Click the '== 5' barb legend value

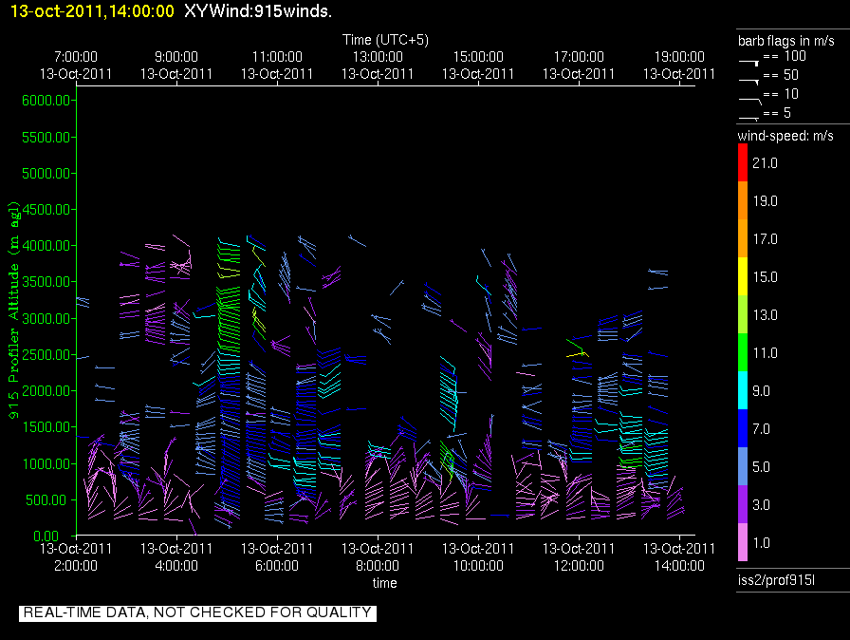click(777, 113)
